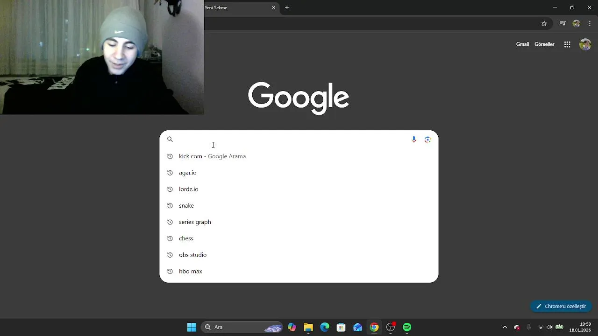Open Microsoft Edge from the taskbar
Image resolution: width=598 pixels, height=336 pixels.
325,327
